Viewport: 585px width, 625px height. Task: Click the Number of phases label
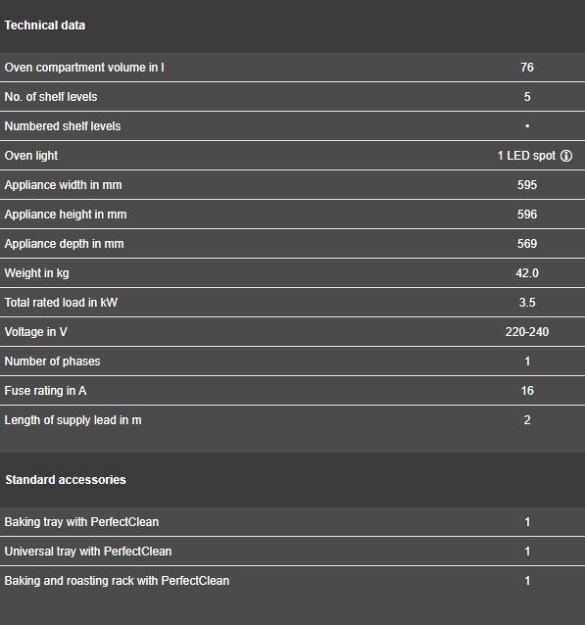[52, 361]
